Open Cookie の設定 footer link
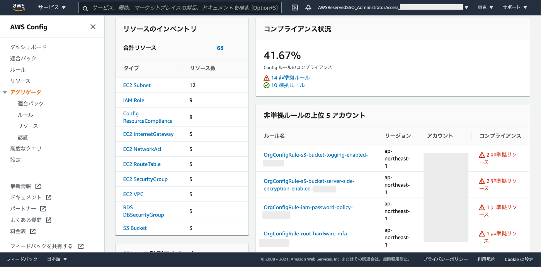 (x=519, y=259)
